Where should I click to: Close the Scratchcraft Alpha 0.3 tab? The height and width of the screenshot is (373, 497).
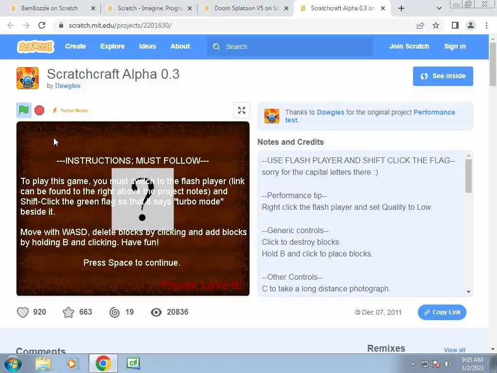point(383,9)
